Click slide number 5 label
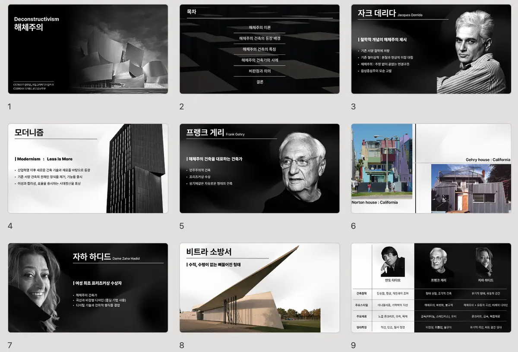Viewport: 518px width, 352px height. tap(182, 226)
